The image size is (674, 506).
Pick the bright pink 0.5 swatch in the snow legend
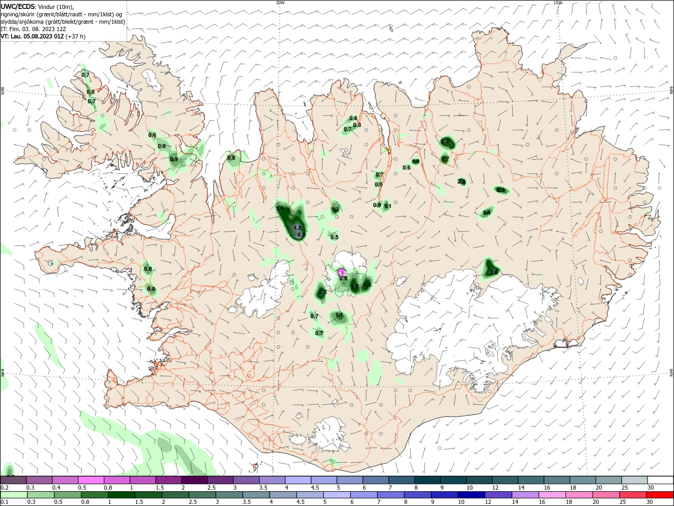[91, 480]
